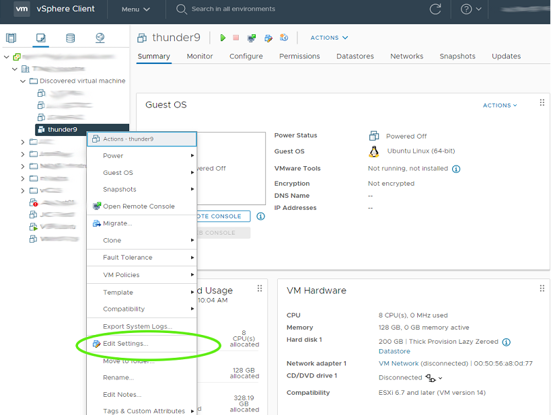Viewport: 551px width, 415px height.
Task: Select Rename... from the context menu
Action: pyautogui.click(x=141, y=378)
